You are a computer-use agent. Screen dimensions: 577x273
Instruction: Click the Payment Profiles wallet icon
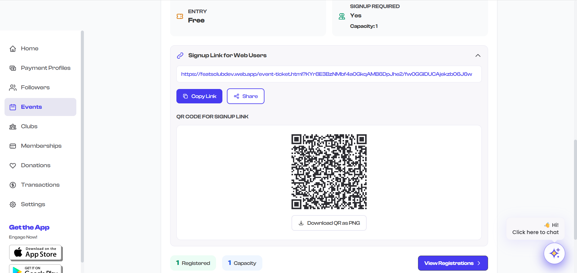[x=13, y=68]
